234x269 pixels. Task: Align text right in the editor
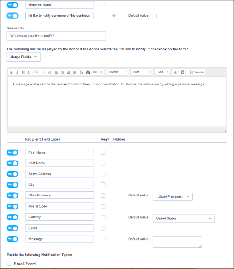(69, 72)
